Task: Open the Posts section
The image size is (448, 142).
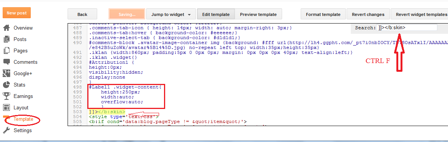Action: 20,39
